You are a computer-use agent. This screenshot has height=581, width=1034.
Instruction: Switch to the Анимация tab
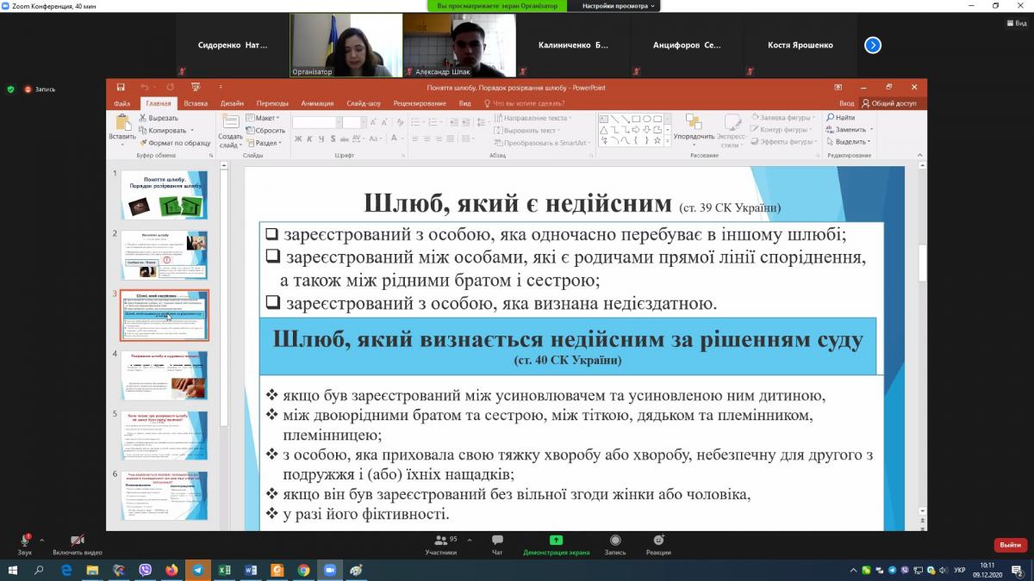coord(317,103)
